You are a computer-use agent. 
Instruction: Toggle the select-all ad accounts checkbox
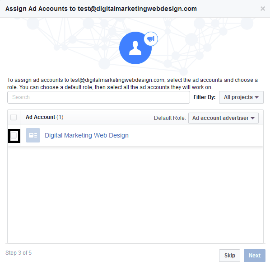pos(14,117)
